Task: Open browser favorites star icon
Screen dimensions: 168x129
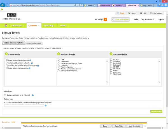Action: point(163,5)
